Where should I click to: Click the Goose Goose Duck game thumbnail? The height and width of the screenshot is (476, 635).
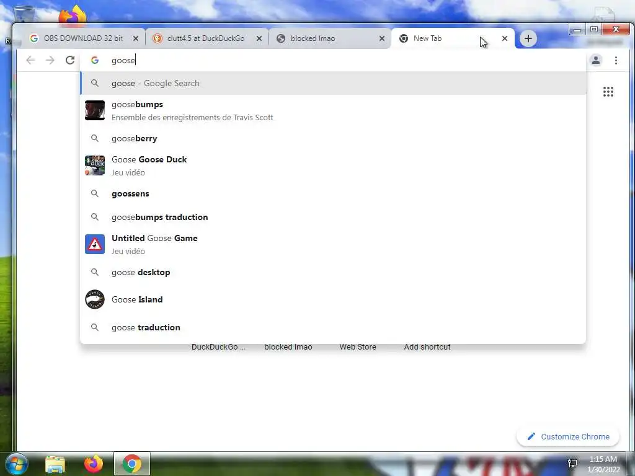tap(95, 165)
